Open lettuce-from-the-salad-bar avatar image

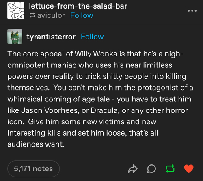(16, 11)
